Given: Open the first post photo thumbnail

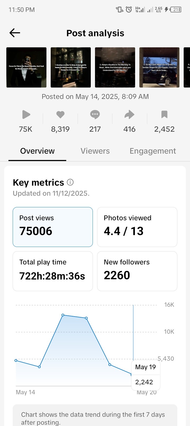Looking at the screenshot, I should tap(26, 67).
